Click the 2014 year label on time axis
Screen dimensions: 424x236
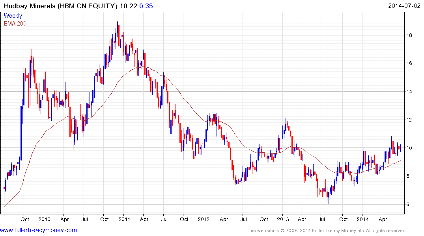click(x=362, y=219)
